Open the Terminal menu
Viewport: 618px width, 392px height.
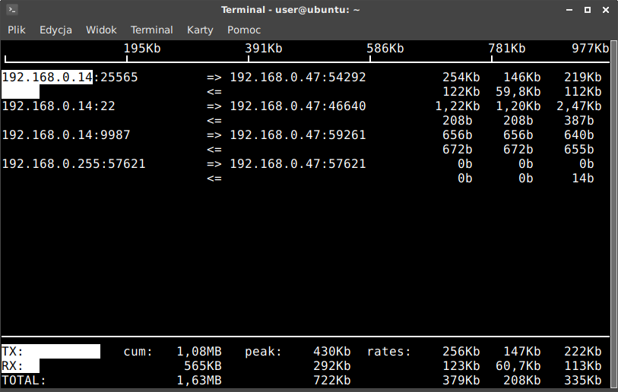coord(151,30)
